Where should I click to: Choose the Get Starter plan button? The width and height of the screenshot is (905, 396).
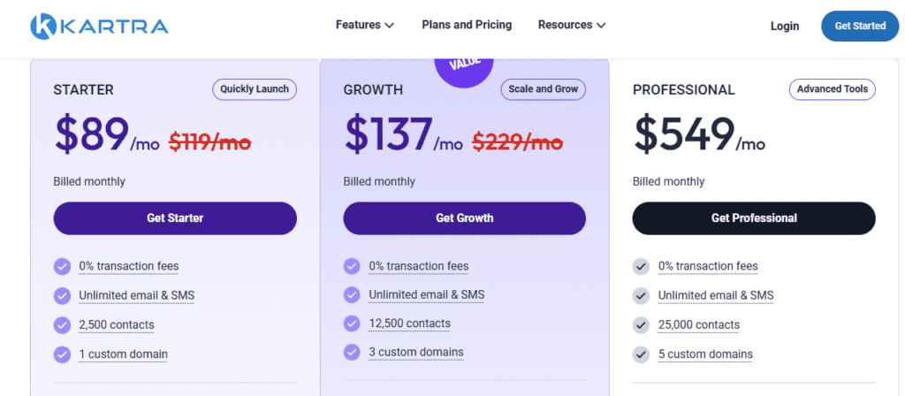(175, 218)
